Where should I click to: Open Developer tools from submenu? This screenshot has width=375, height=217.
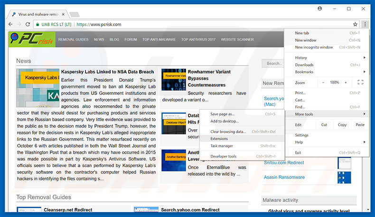click(x=242, y=156)
